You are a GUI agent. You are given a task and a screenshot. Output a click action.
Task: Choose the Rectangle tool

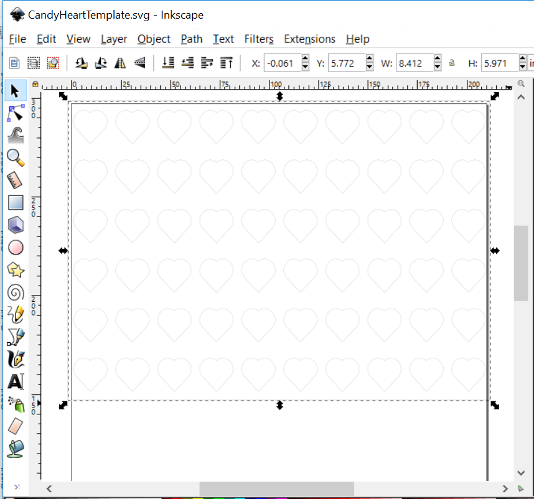[x=16, y=202]
